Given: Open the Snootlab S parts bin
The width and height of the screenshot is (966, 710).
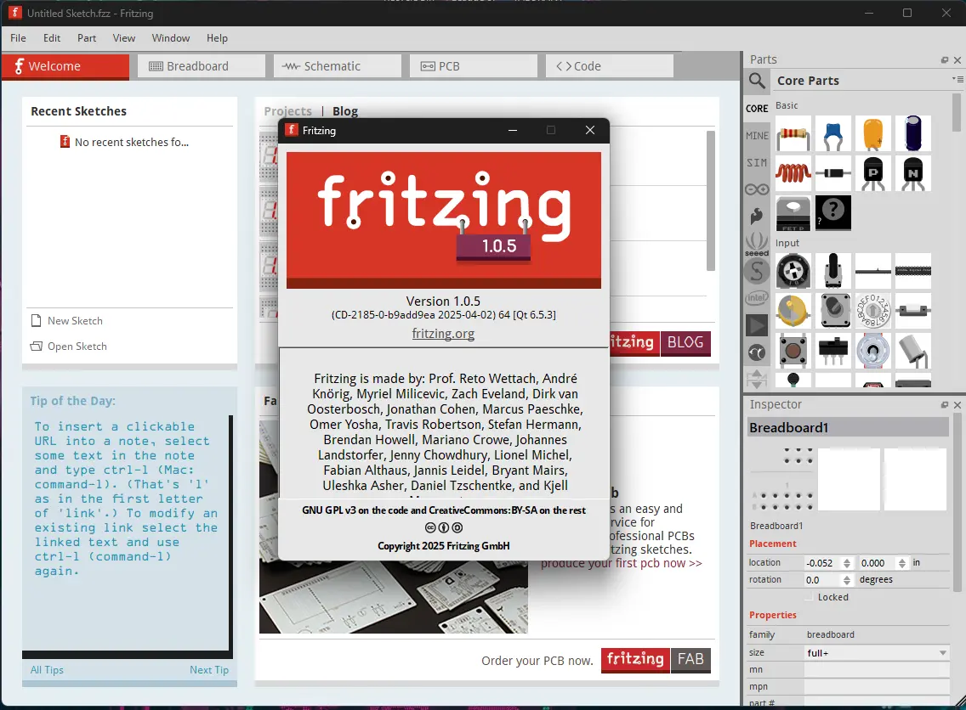Looking at the screenshot, I should coord(757,271).
